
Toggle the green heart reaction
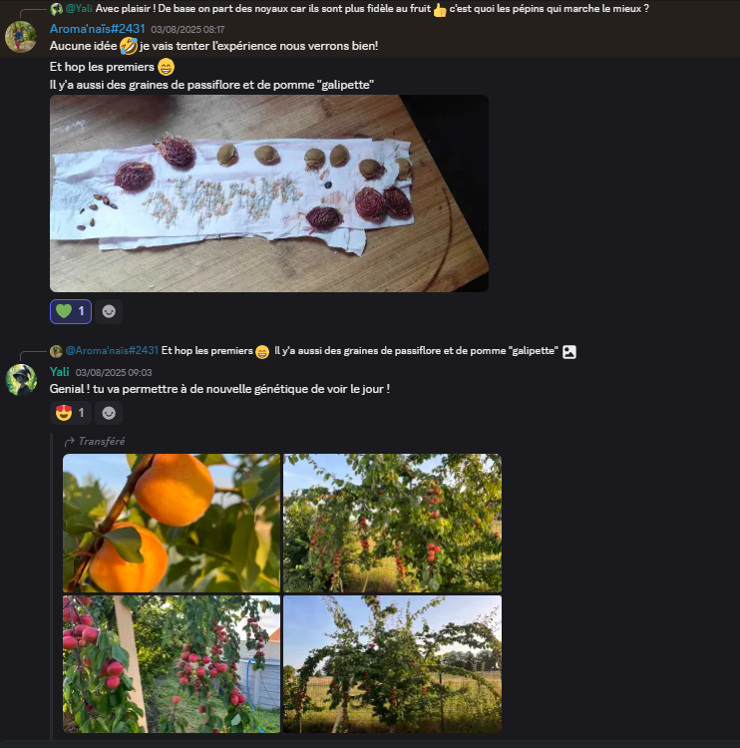[x=71, y=311]
